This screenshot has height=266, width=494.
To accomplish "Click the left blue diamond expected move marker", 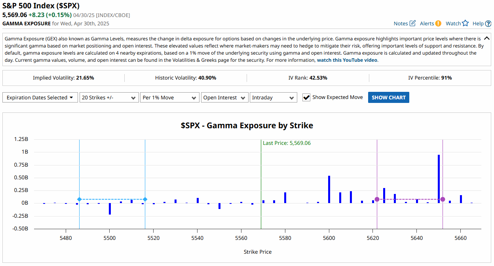I will tap(79, 199).
